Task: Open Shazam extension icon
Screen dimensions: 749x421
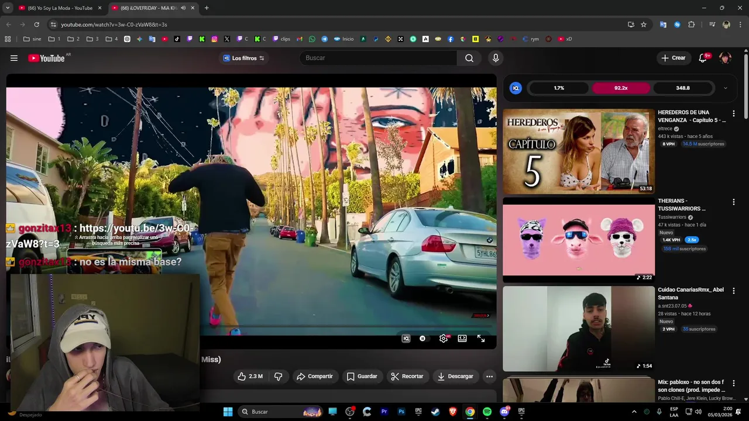Action: coord(677,25)
